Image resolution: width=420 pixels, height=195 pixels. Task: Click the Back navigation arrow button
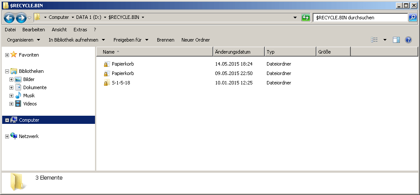(9, 18)
